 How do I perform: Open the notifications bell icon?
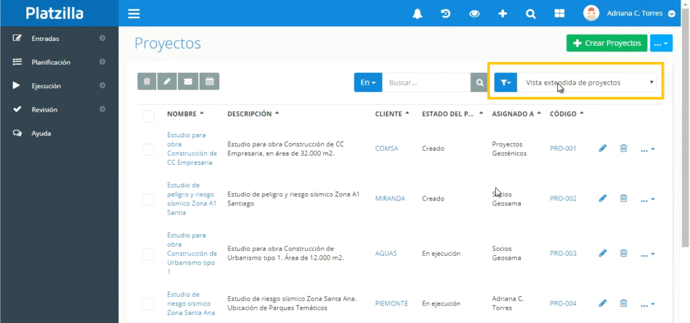coord(417,13)
